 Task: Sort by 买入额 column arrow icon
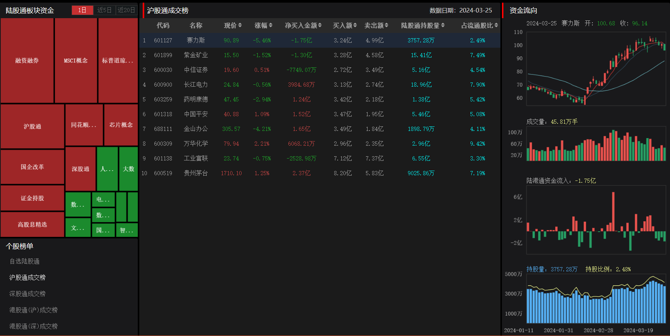point(355,25)
